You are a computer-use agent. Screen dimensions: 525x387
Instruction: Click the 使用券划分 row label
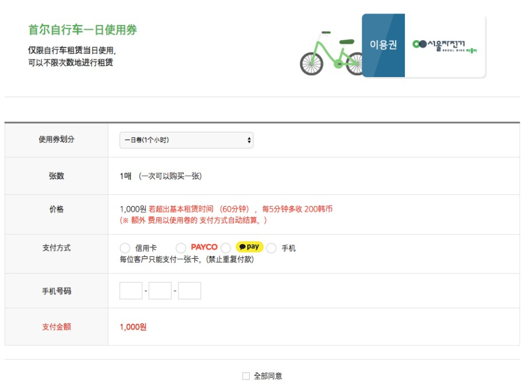[57, 140]
